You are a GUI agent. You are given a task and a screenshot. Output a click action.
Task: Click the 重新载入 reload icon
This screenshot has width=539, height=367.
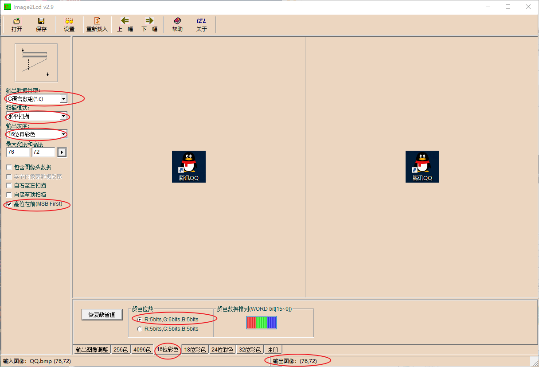tap(97, 25)
